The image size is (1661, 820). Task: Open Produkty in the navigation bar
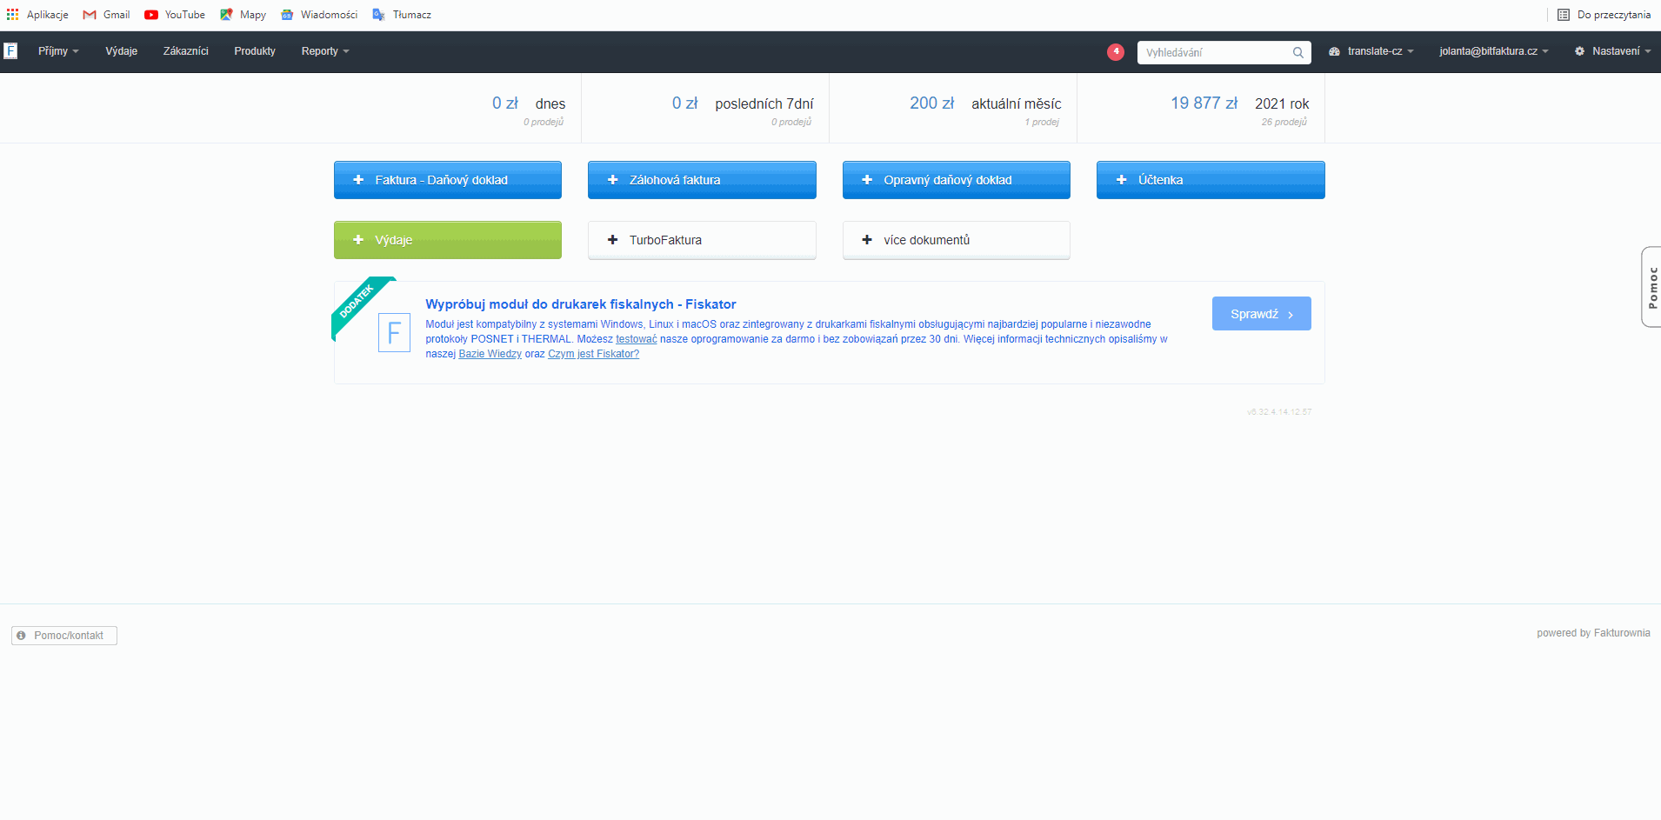[255, 51]
